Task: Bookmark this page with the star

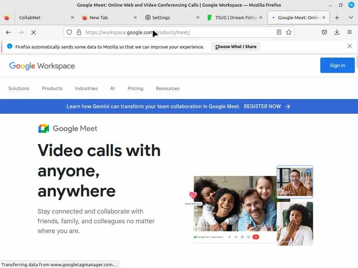Action: pos(288,32)
